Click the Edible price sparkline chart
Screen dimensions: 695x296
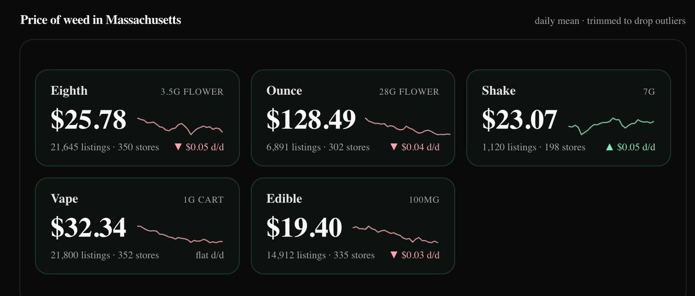396,234
